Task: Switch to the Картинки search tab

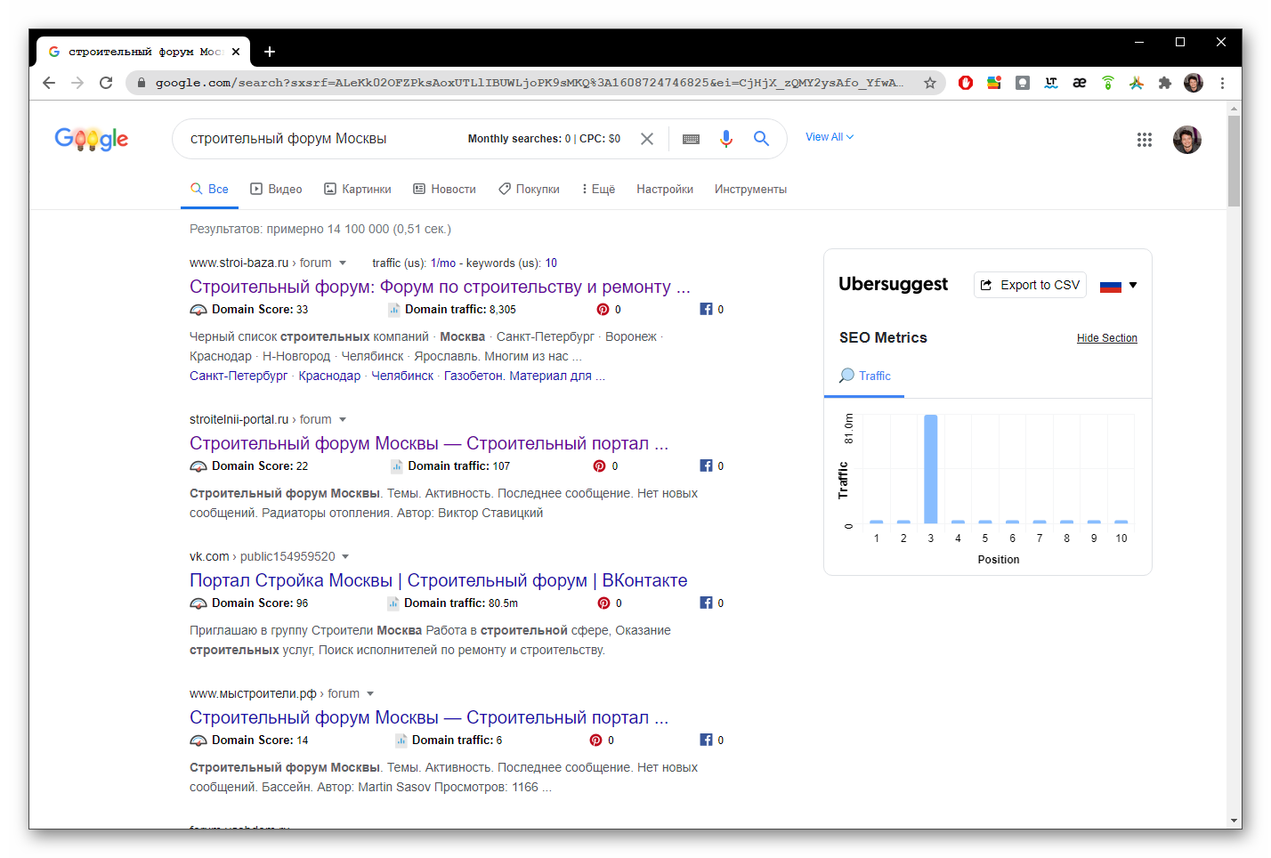Action: pyautogui.click(x=358, y=190)
